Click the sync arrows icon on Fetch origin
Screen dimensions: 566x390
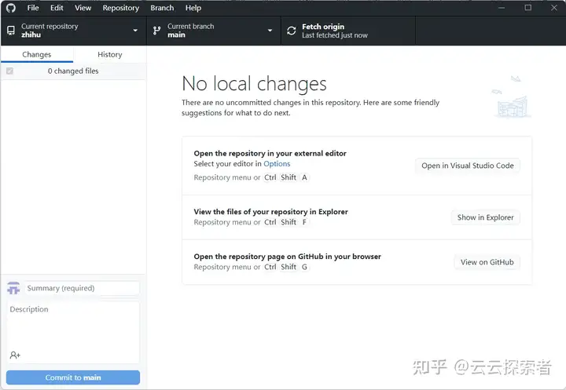click(x=292, y=31)
